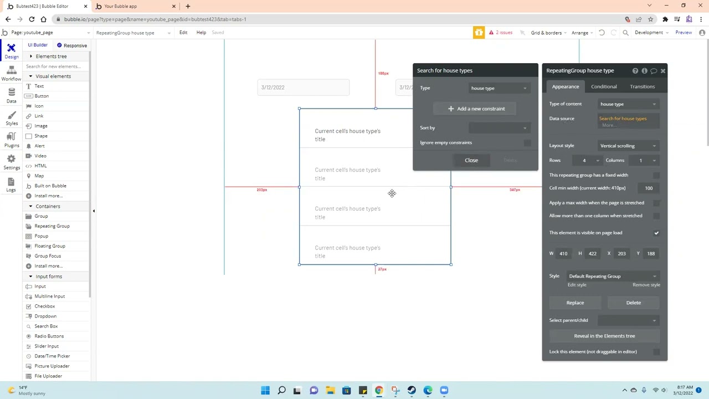The height and width of the screenshot is (399, 709).
Task: Close the Search for house types popup
Action: [471, 160]
